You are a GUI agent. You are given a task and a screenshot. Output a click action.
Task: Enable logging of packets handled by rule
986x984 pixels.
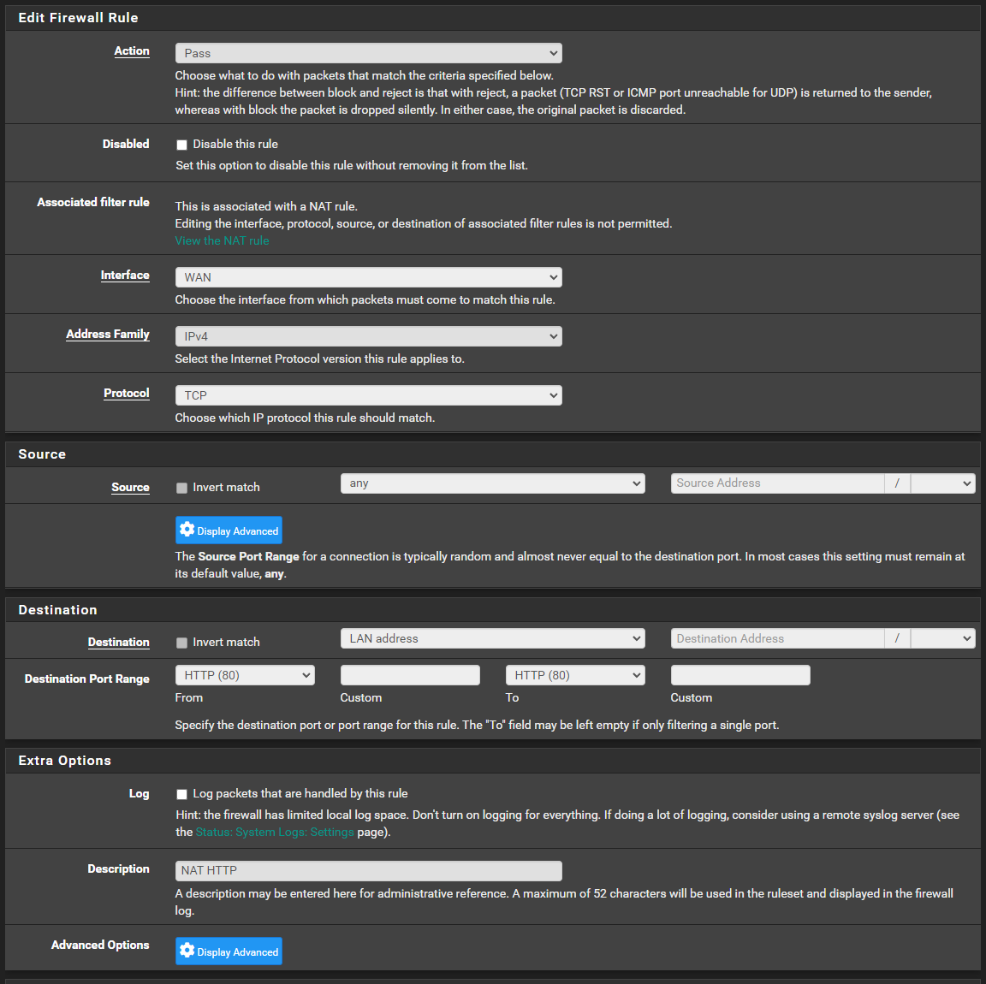(x=181, y=794)
